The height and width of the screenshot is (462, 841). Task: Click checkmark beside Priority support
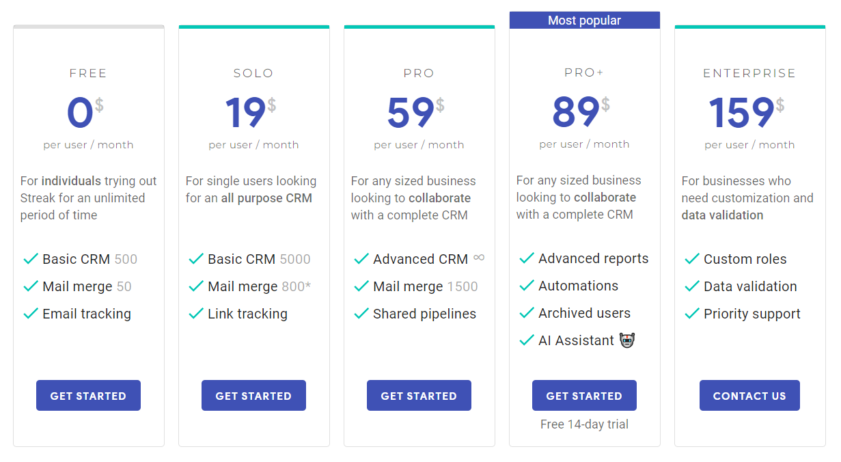click(x=692, y=314)
